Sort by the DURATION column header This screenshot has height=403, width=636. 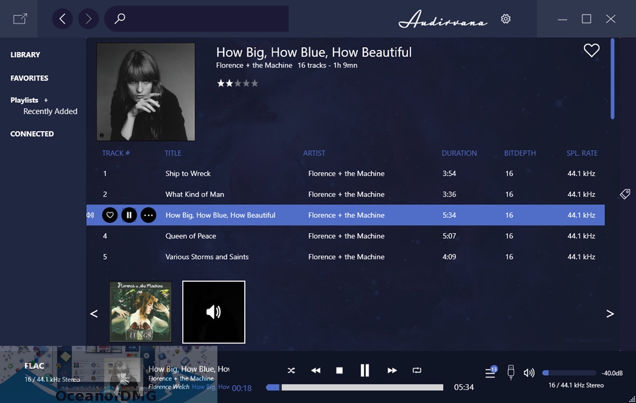coord(459,153)
